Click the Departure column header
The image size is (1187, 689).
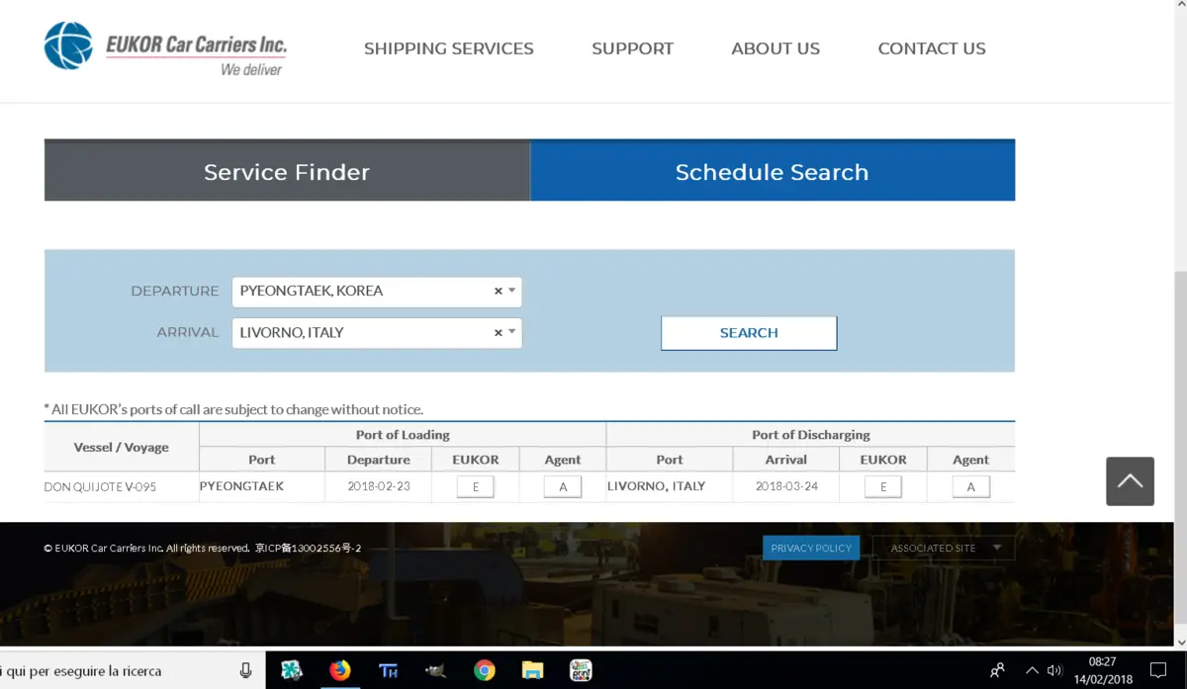pyautogui.click(x=379, y=460)
